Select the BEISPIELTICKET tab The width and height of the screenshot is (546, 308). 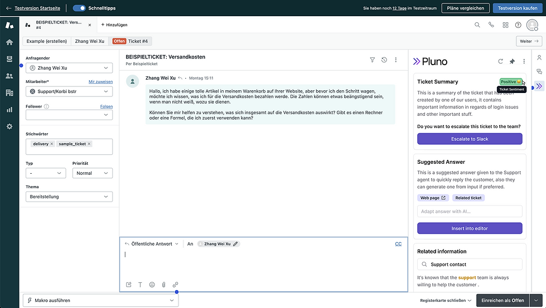tap(59, 25)
